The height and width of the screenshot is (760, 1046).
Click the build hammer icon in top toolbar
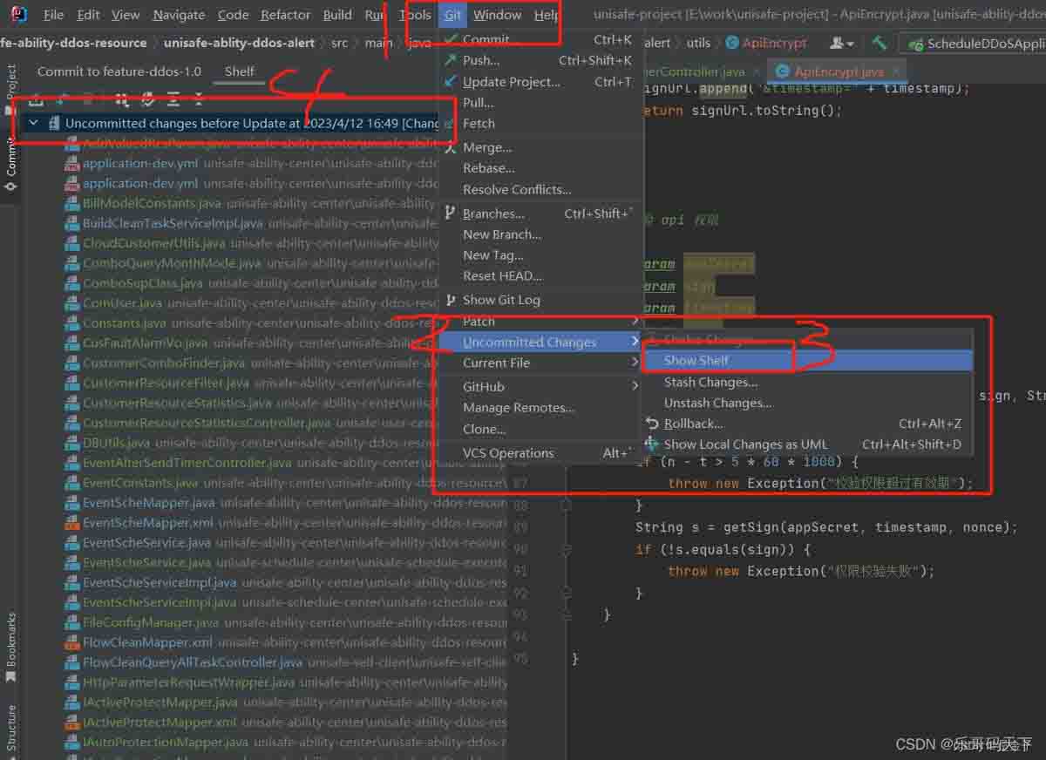tap(880, 43)
